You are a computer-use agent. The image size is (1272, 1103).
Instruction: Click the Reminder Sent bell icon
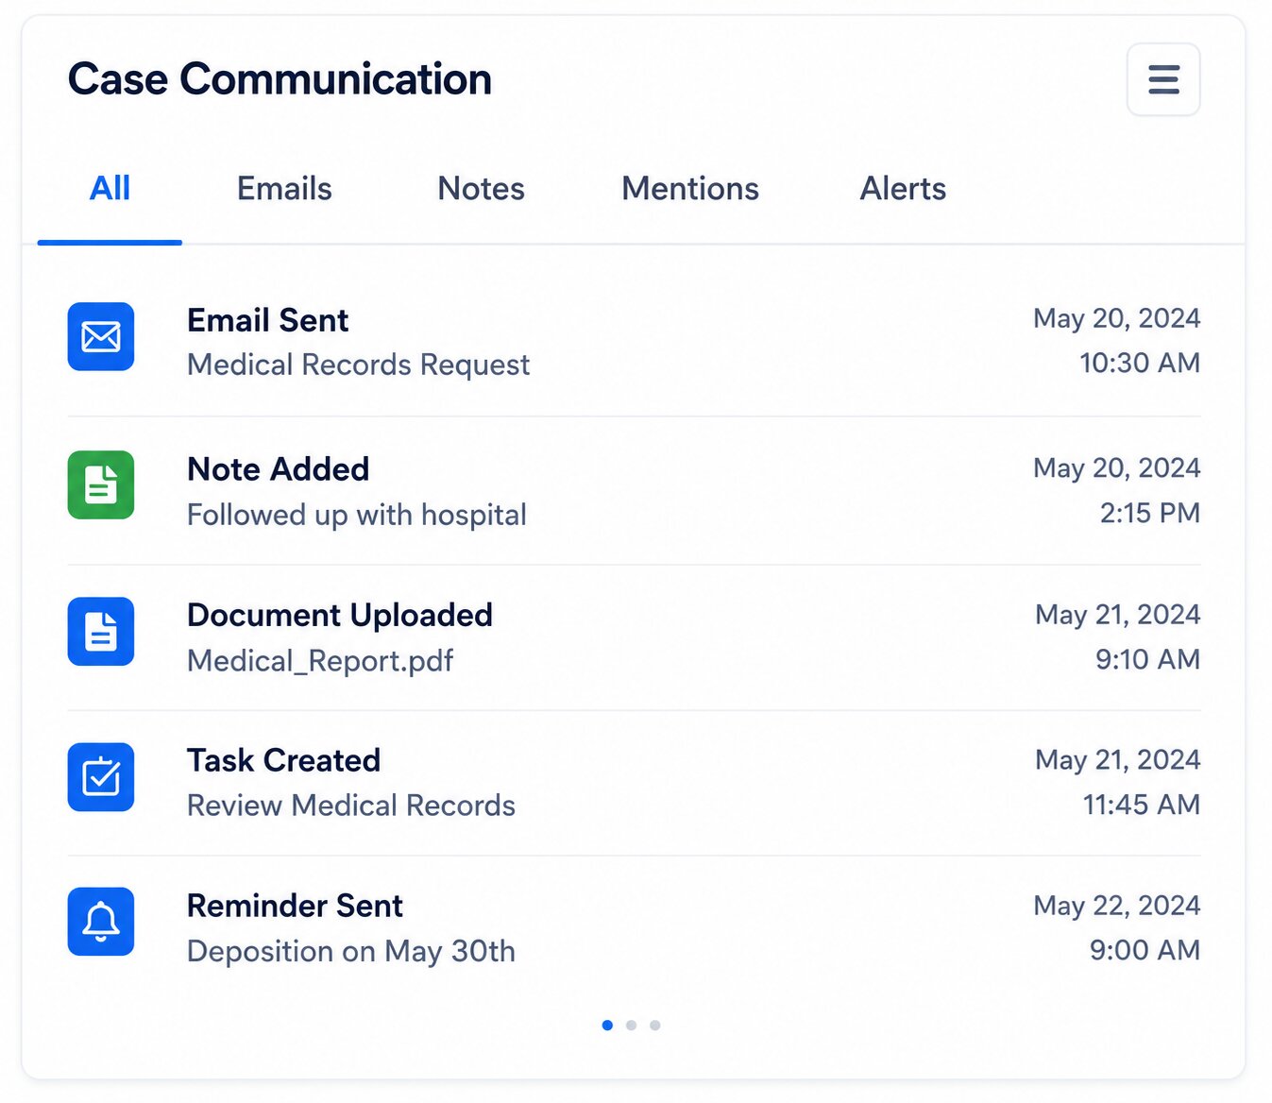coord(101,922)
